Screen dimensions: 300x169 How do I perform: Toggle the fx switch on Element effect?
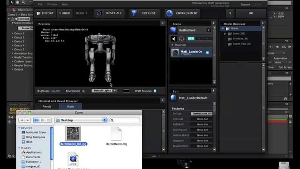pos(13,19)
